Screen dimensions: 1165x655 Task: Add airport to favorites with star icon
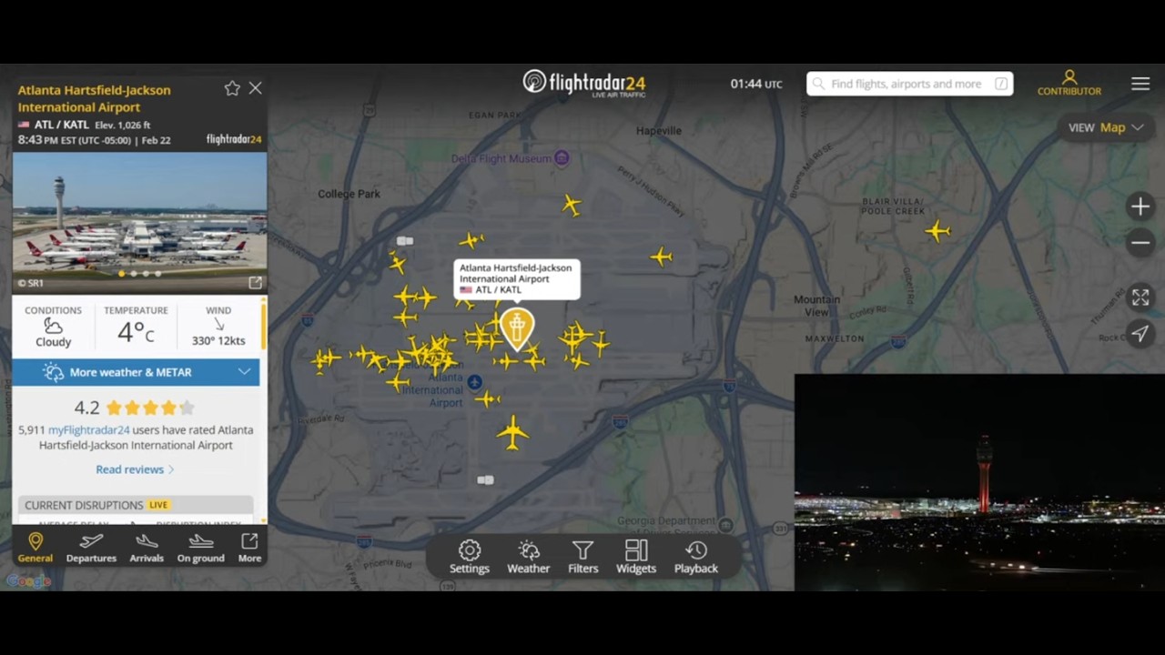(232, 88)
